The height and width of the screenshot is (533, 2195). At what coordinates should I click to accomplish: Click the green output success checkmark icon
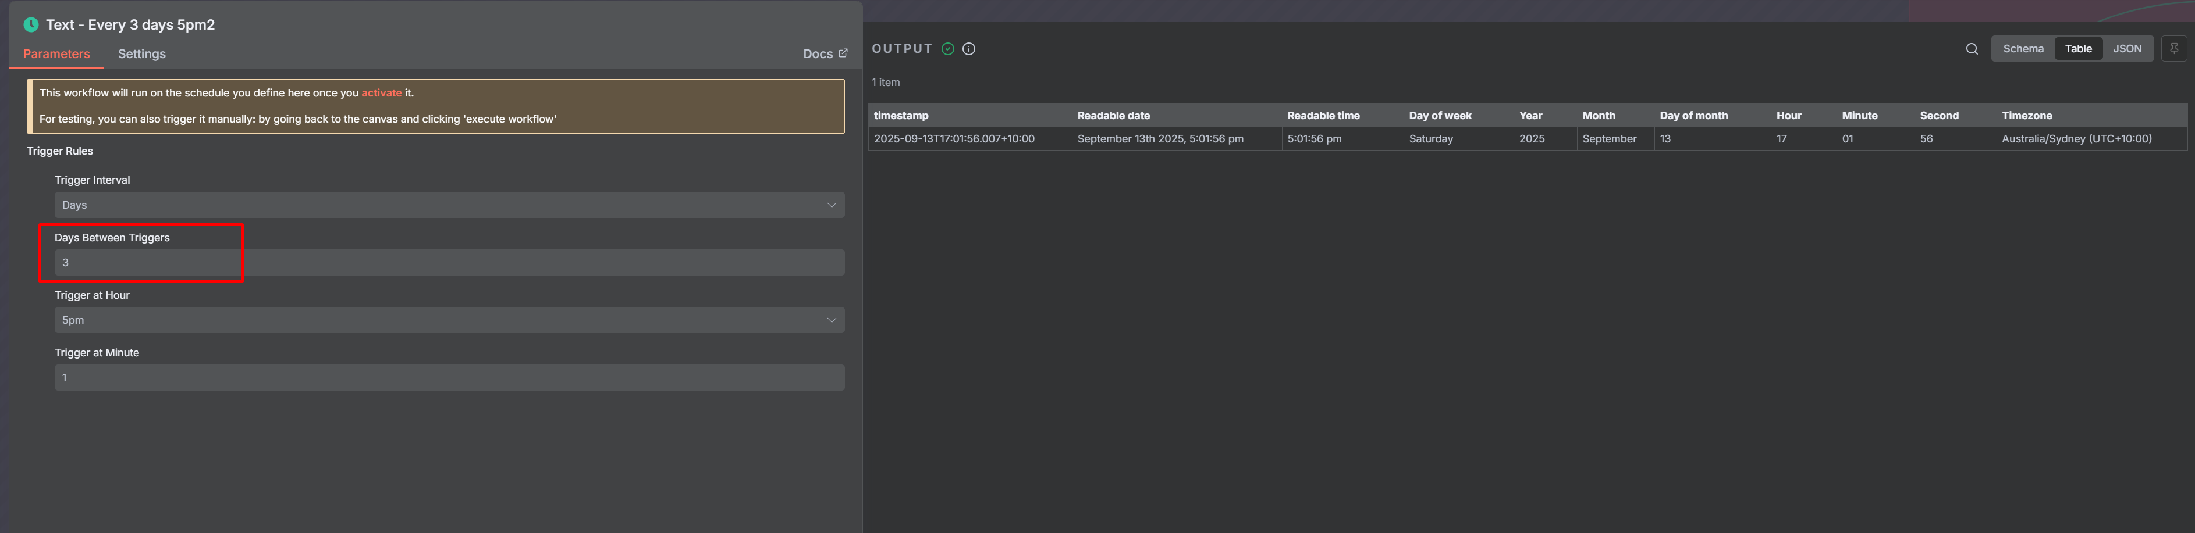[947, 48]
